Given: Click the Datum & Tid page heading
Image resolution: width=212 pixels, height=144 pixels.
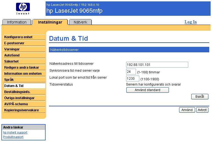Looking at the screenshot, I should click(x=69, y=38).
